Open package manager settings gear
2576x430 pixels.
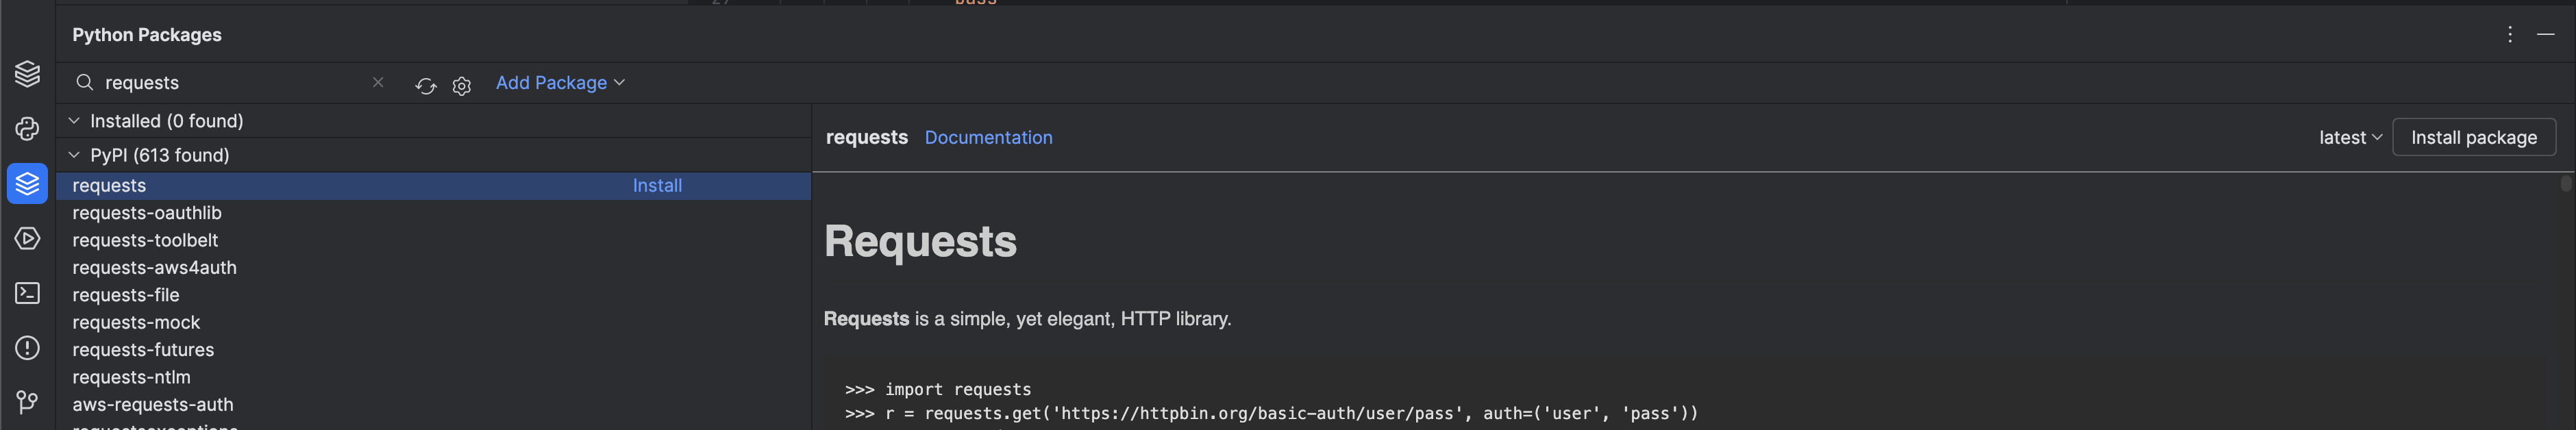click(461, 85)
